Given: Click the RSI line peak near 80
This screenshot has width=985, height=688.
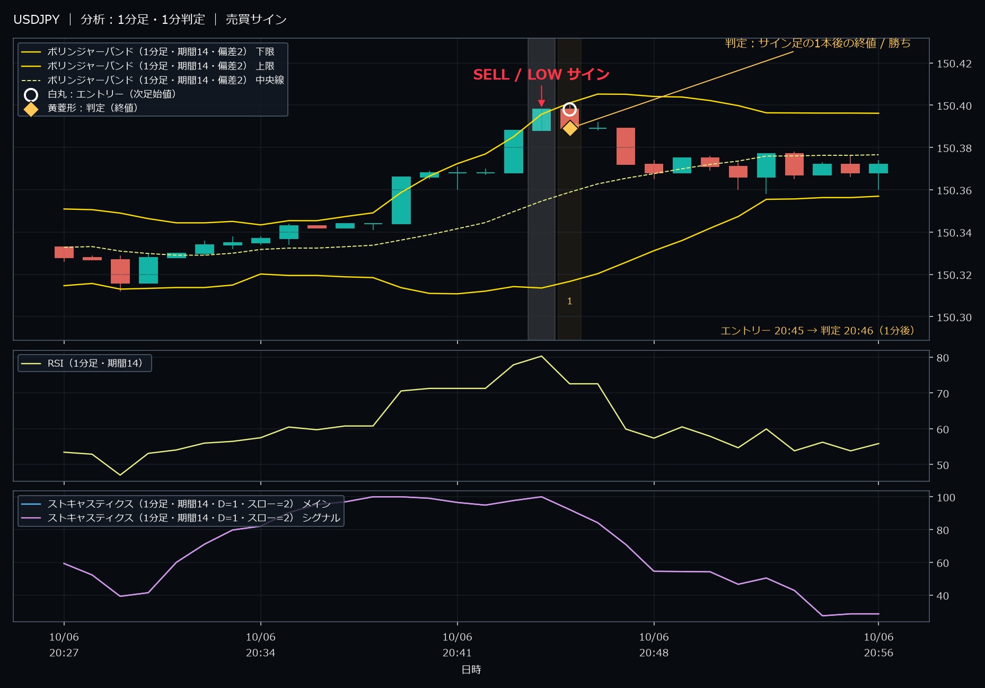Looking at the screenshot, I should click(x=541, y=356).
